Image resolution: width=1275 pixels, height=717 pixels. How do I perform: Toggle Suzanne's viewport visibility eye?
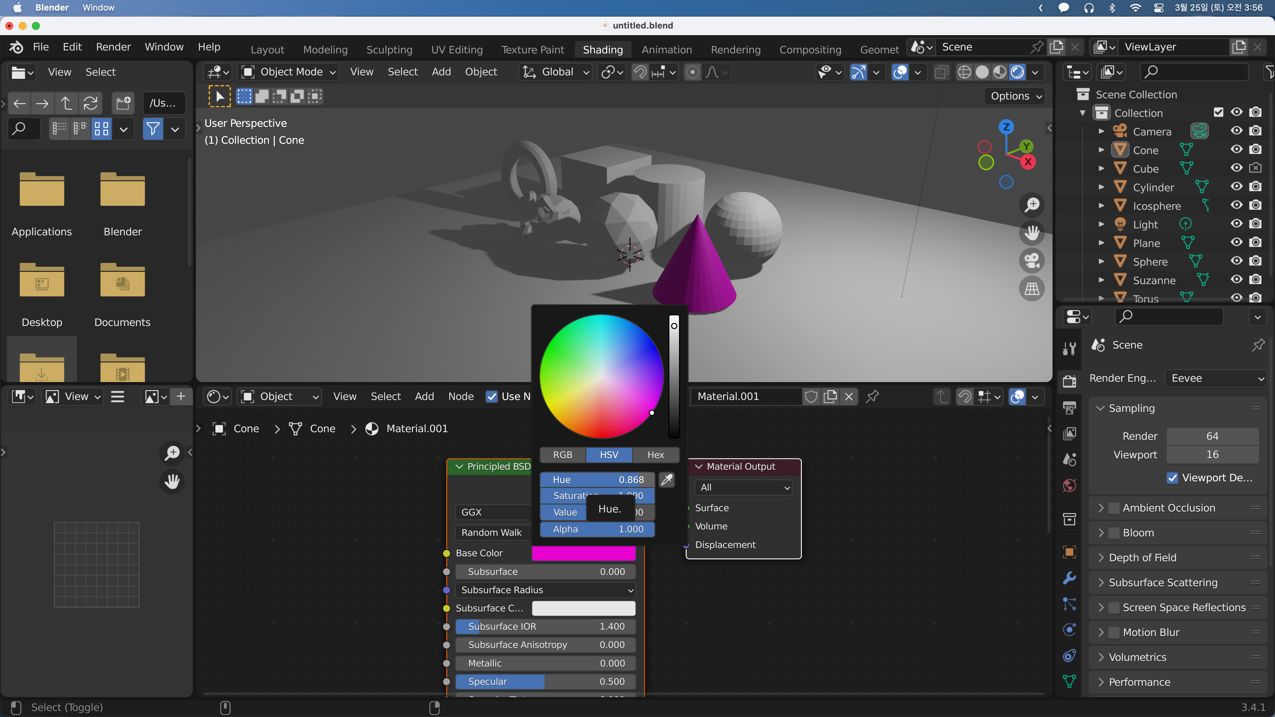[x=1237, y=279]
